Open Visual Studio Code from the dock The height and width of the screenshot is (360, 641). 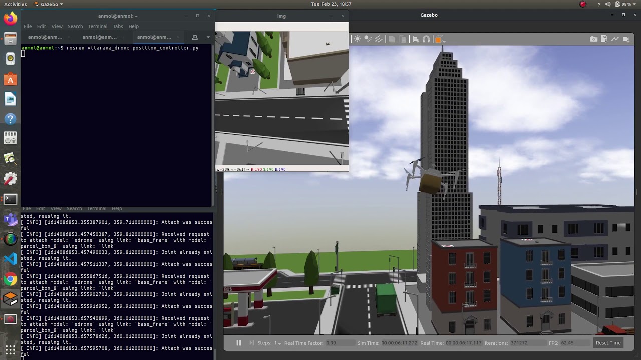click(x=10, y=259)
